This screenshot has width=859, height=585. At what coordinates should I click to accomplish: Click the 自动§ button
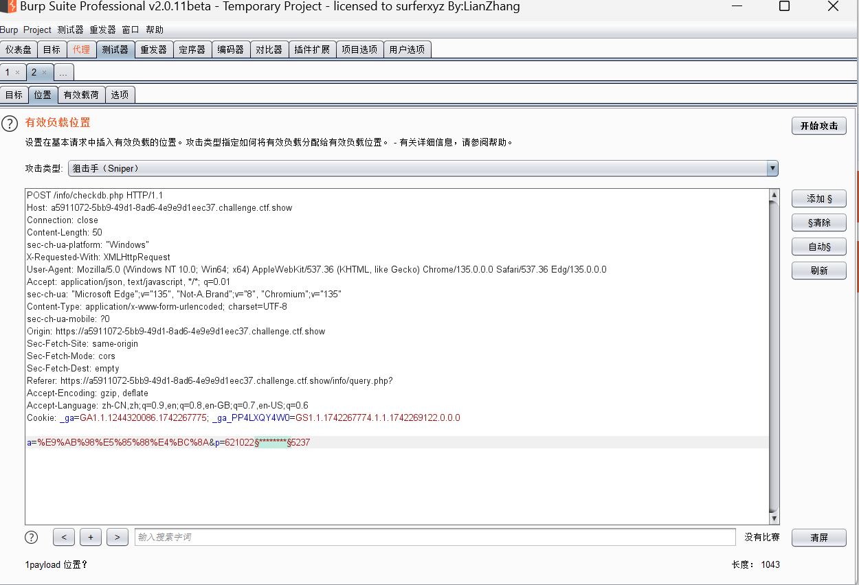tap(818, 246)
